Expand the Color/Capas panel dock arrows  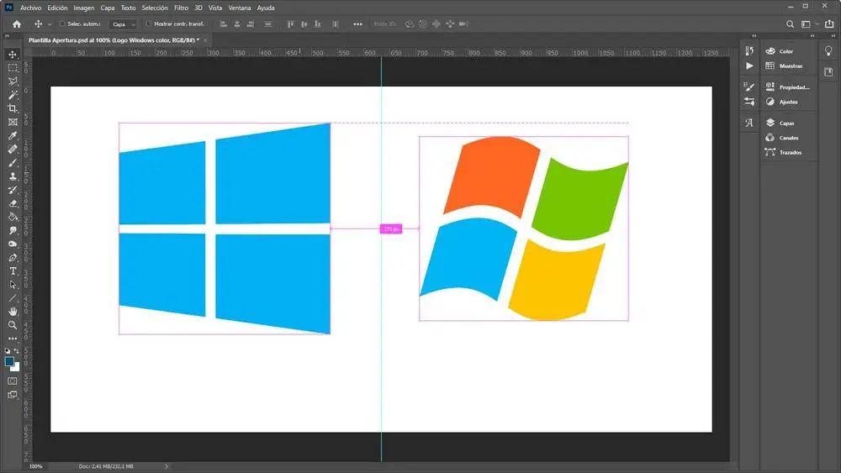point(812,36)
